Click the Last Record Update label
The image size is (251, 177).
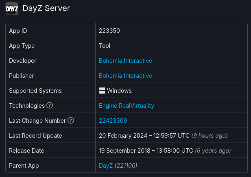[x=35, y=136]
